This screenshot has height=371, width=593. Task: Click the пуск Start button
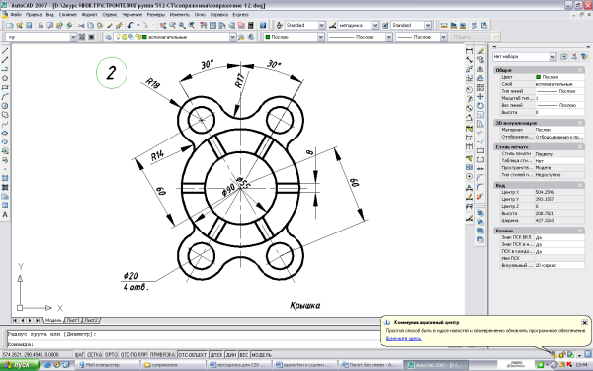pyautogui.click(x=20, y=365)
